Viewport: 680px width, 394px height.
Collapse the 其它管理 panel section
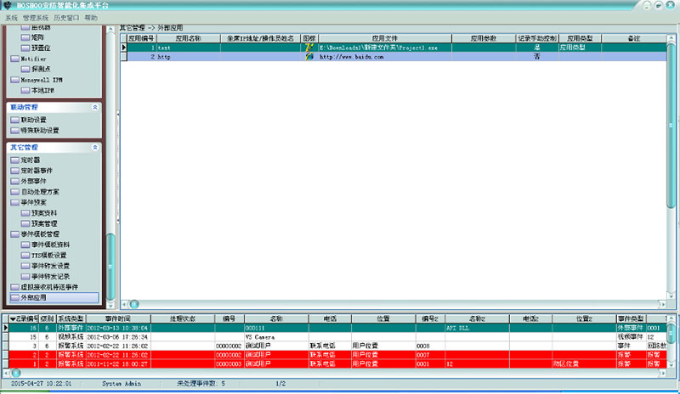(94, 147)
